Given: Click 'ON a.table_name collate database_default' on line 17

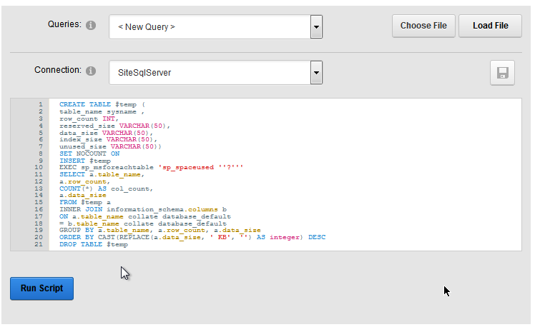Looking at the screenshot, I should 145,216.
